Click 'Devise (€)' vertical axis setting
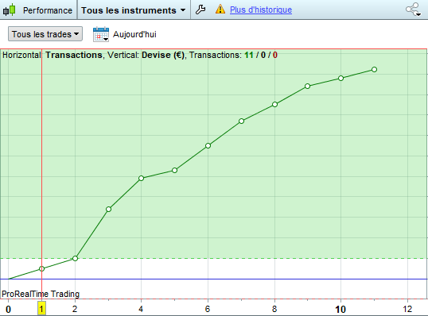 click(163, 55)
